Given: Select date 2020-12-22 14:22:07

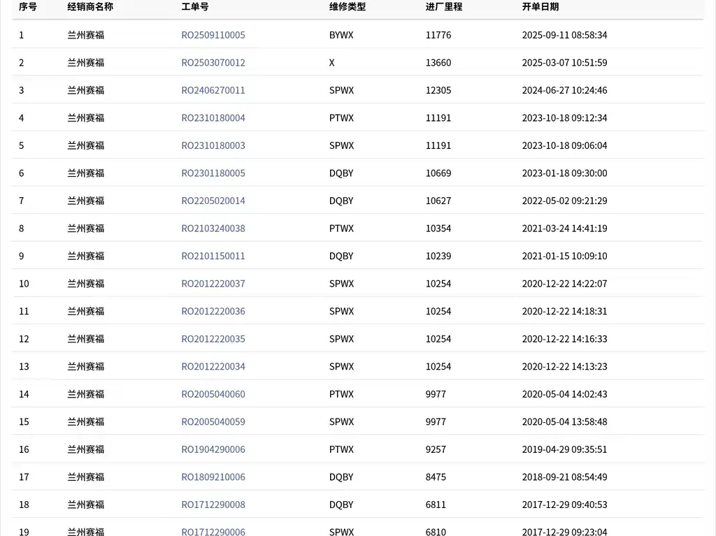Looking at the screenshot, I should pos(564,284).
